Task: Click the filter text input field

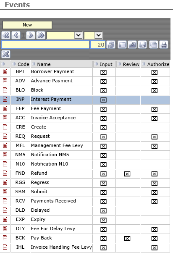Action: coord(45,45)
